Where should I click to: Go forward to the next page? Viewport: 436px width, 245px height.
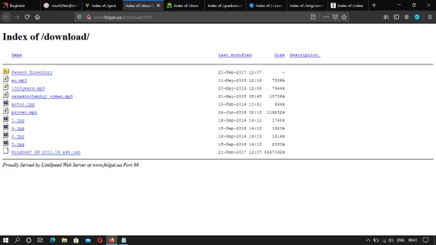[x=17, y=17]
